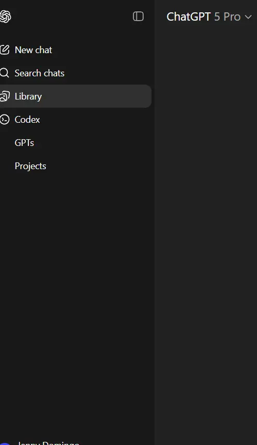
Task: Open the ChatGPT model selector dropdown
Action: 209,17
